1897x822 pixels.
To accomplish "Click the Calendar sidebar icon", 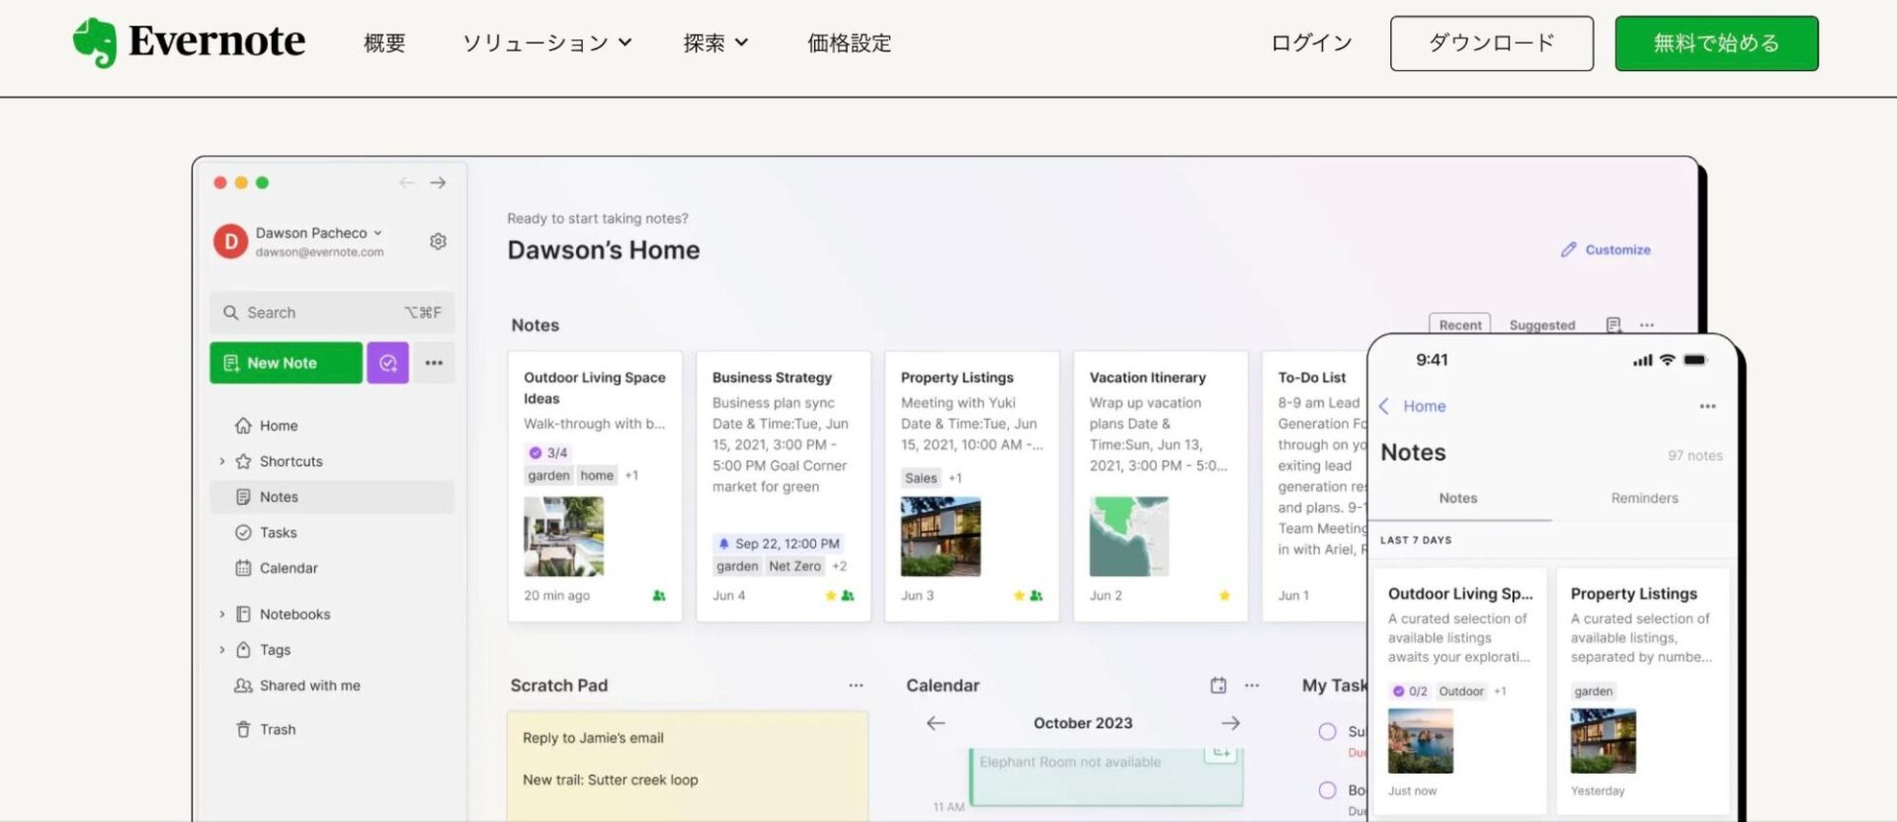I will 243,568.
